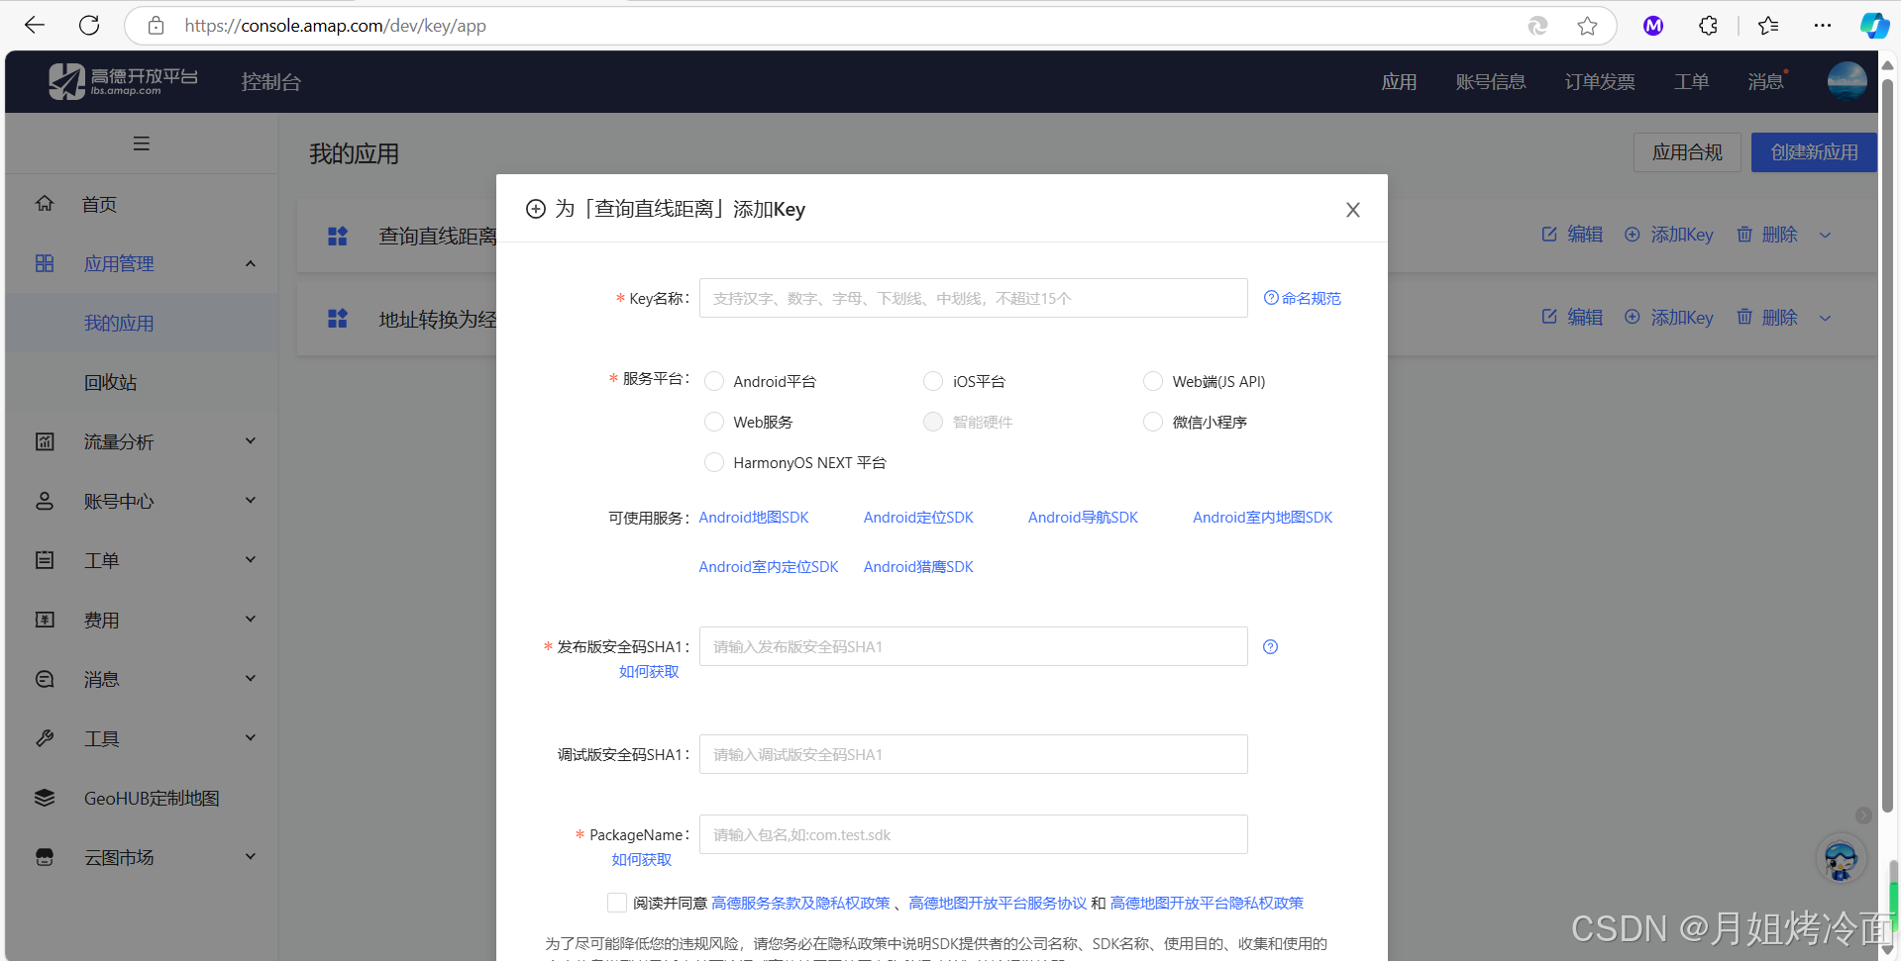The height and width of the screenshot is (961, 1901).
Task: Click the sidebar hamburger collapse icon
Action: pos(141,144)
